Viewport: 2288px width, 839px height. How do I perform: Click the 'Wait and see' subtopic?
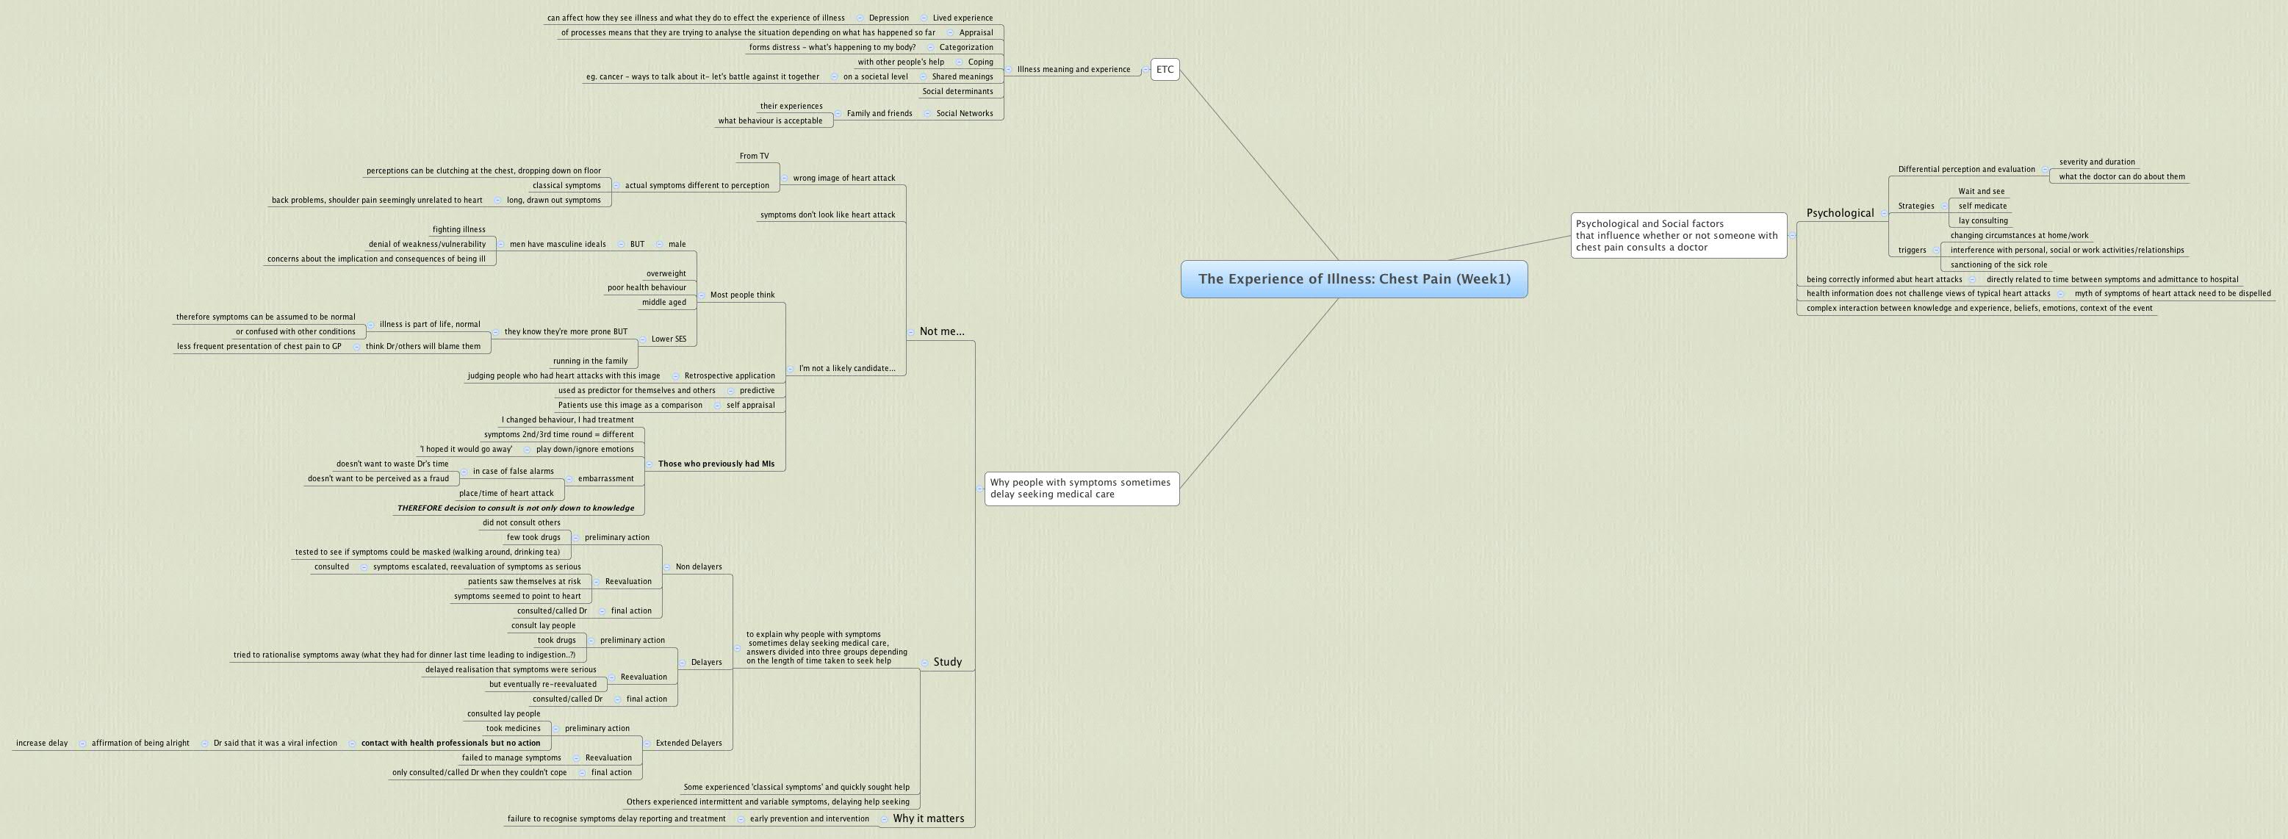(1981, 191)
